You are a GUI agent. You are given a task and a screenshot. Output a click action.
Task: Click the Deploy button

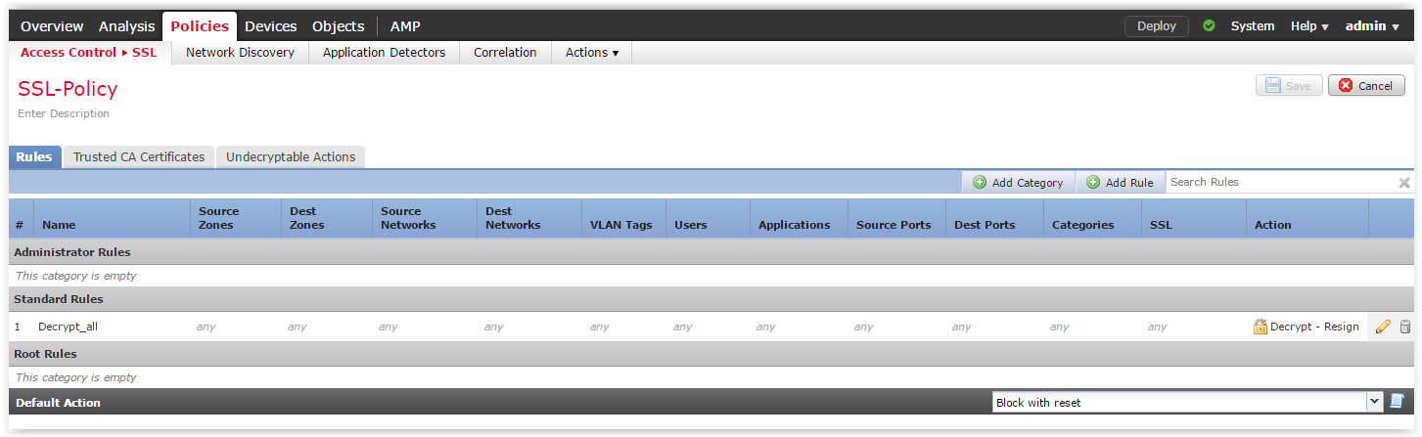coord(1157,26)
